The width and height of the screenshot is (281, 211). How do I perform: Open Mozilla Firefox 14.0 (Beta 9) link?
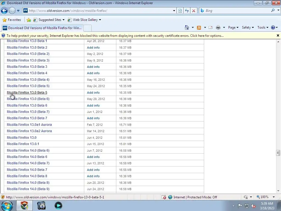click(28, 189)
